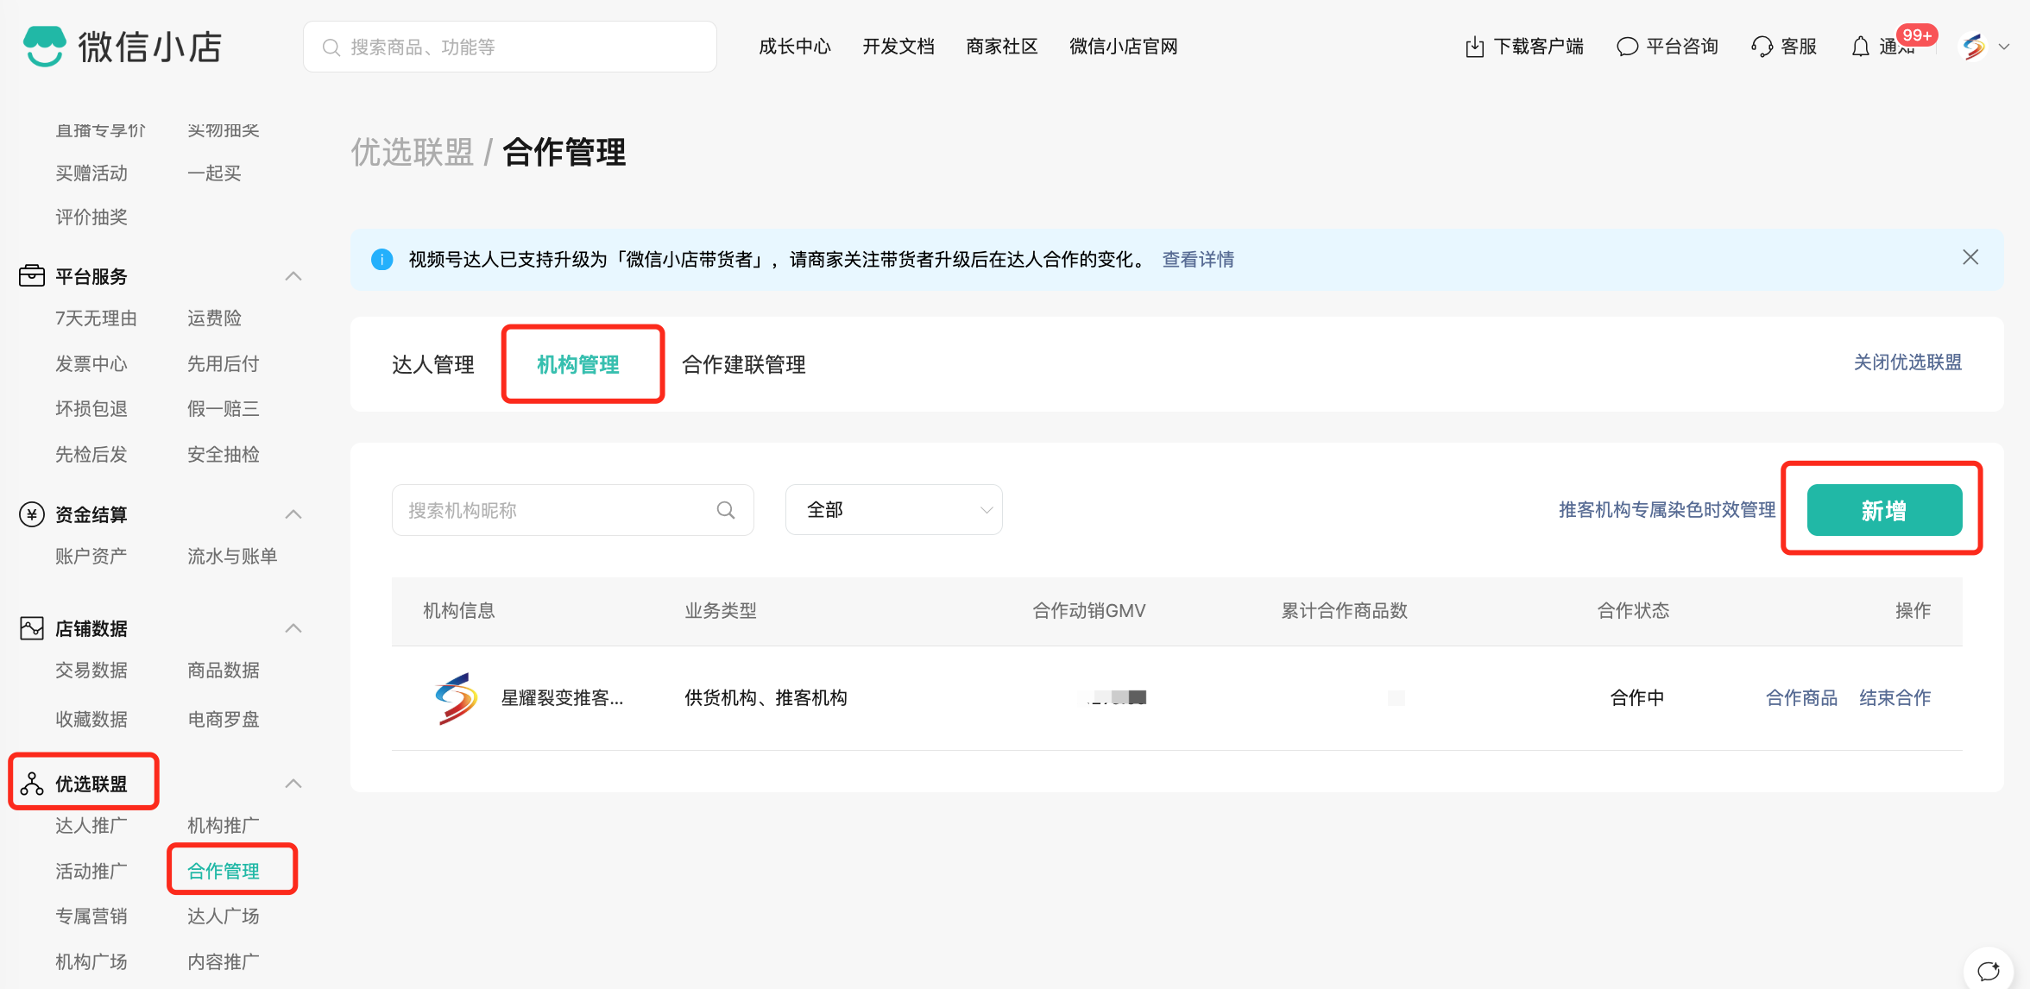Collapse the 资金结算 sidebar section

pos(293,514)
